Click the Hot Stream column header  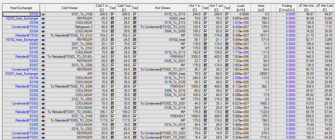click(163, 8)
